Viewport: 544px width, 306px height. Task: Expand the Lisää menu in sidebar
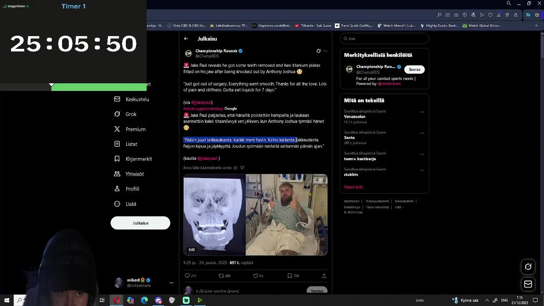pos(125,204)
